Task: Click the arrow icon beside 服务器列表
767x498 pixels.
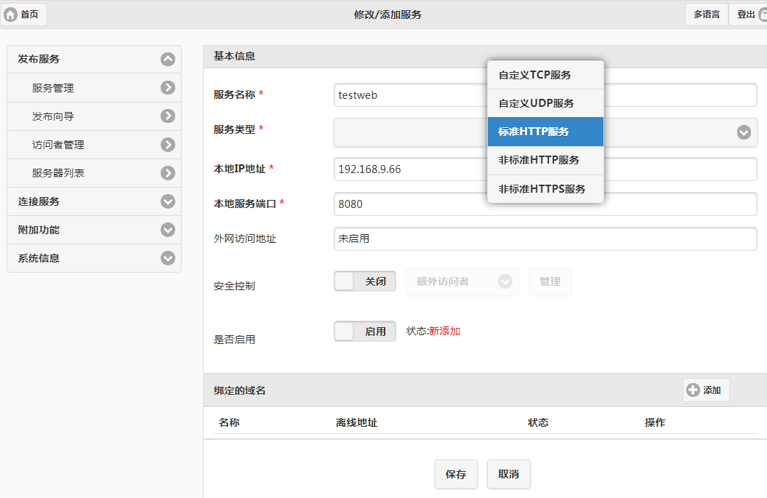Action: tap(168, 173)
